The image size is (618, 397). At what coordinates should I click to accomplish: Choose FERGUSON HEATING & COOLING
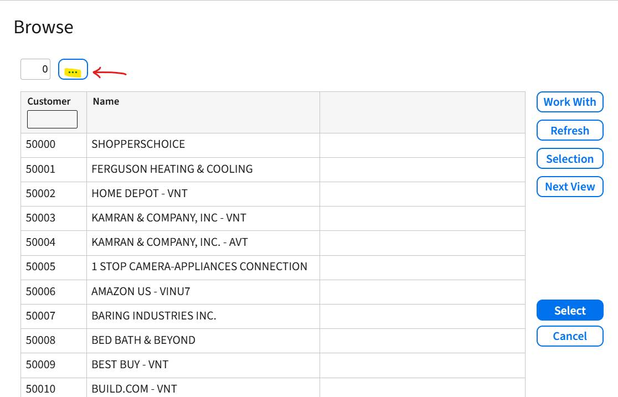[x=172, y=169]
